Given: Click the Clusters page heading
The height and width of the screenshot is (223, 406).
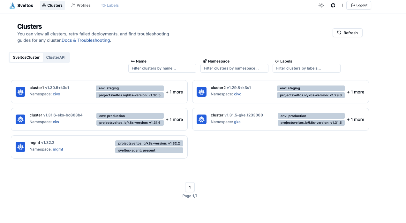Looking at the screenshot, I should tap(30, 26).
